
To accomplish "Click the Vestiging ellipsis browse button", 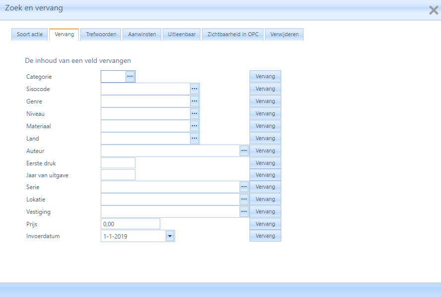I will click(x=244, y=212).
